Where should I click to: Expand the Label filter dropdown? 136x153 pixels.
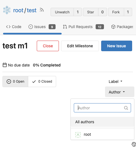[x=116, y=82]
